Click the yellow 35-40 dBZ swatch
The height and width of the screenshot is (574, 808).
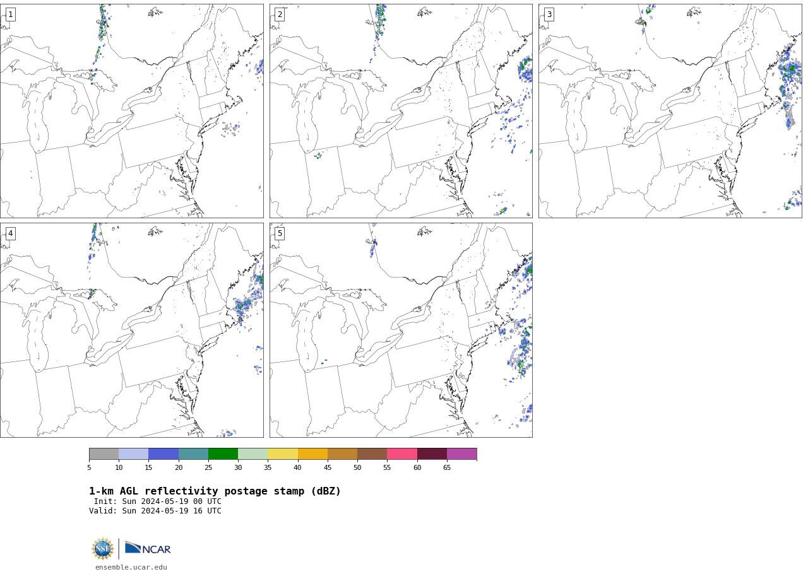(x=283, y=454)
